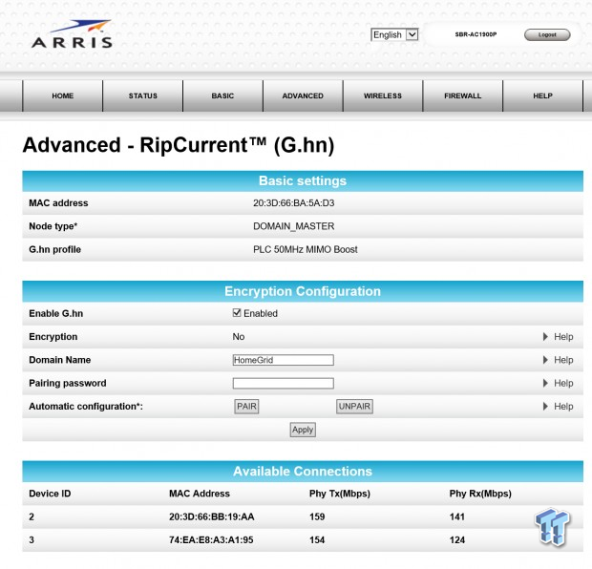The height and width of the screenshot is (569, 592).
Task: Open the English language dropdown
Action: tap(394, 34)
